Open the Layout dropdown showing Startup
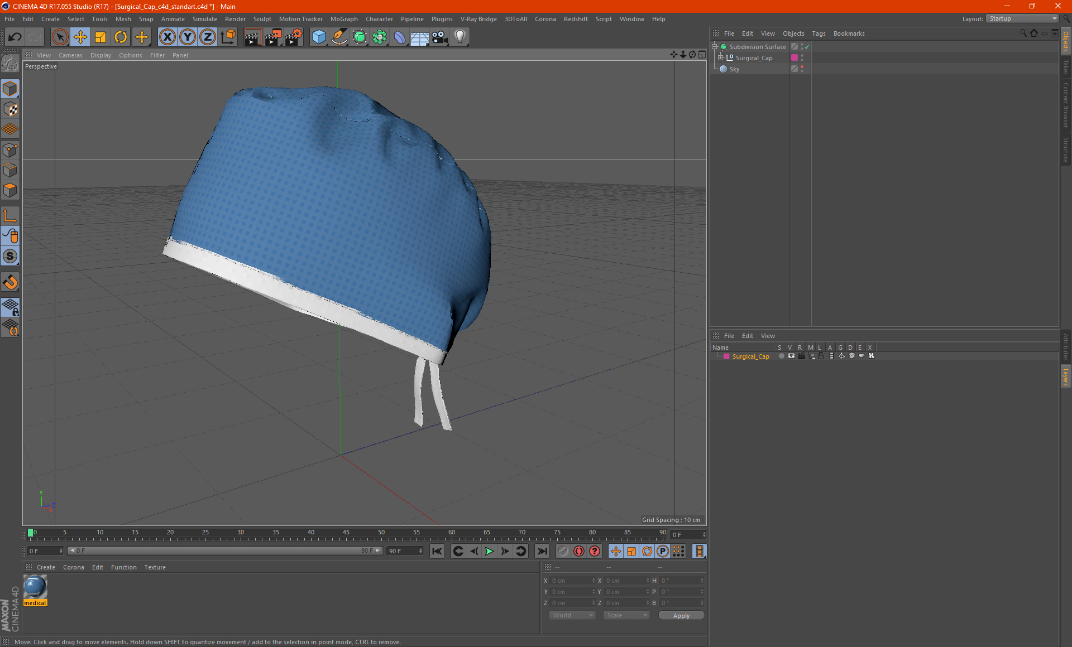Image resolution: width=1072 pixels, height=647 pixels. pyautogui.click(x=1023, y=18)
